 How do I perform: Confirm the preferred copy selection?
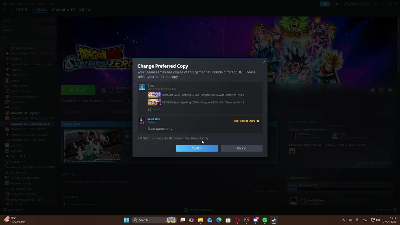coord(197,148)
